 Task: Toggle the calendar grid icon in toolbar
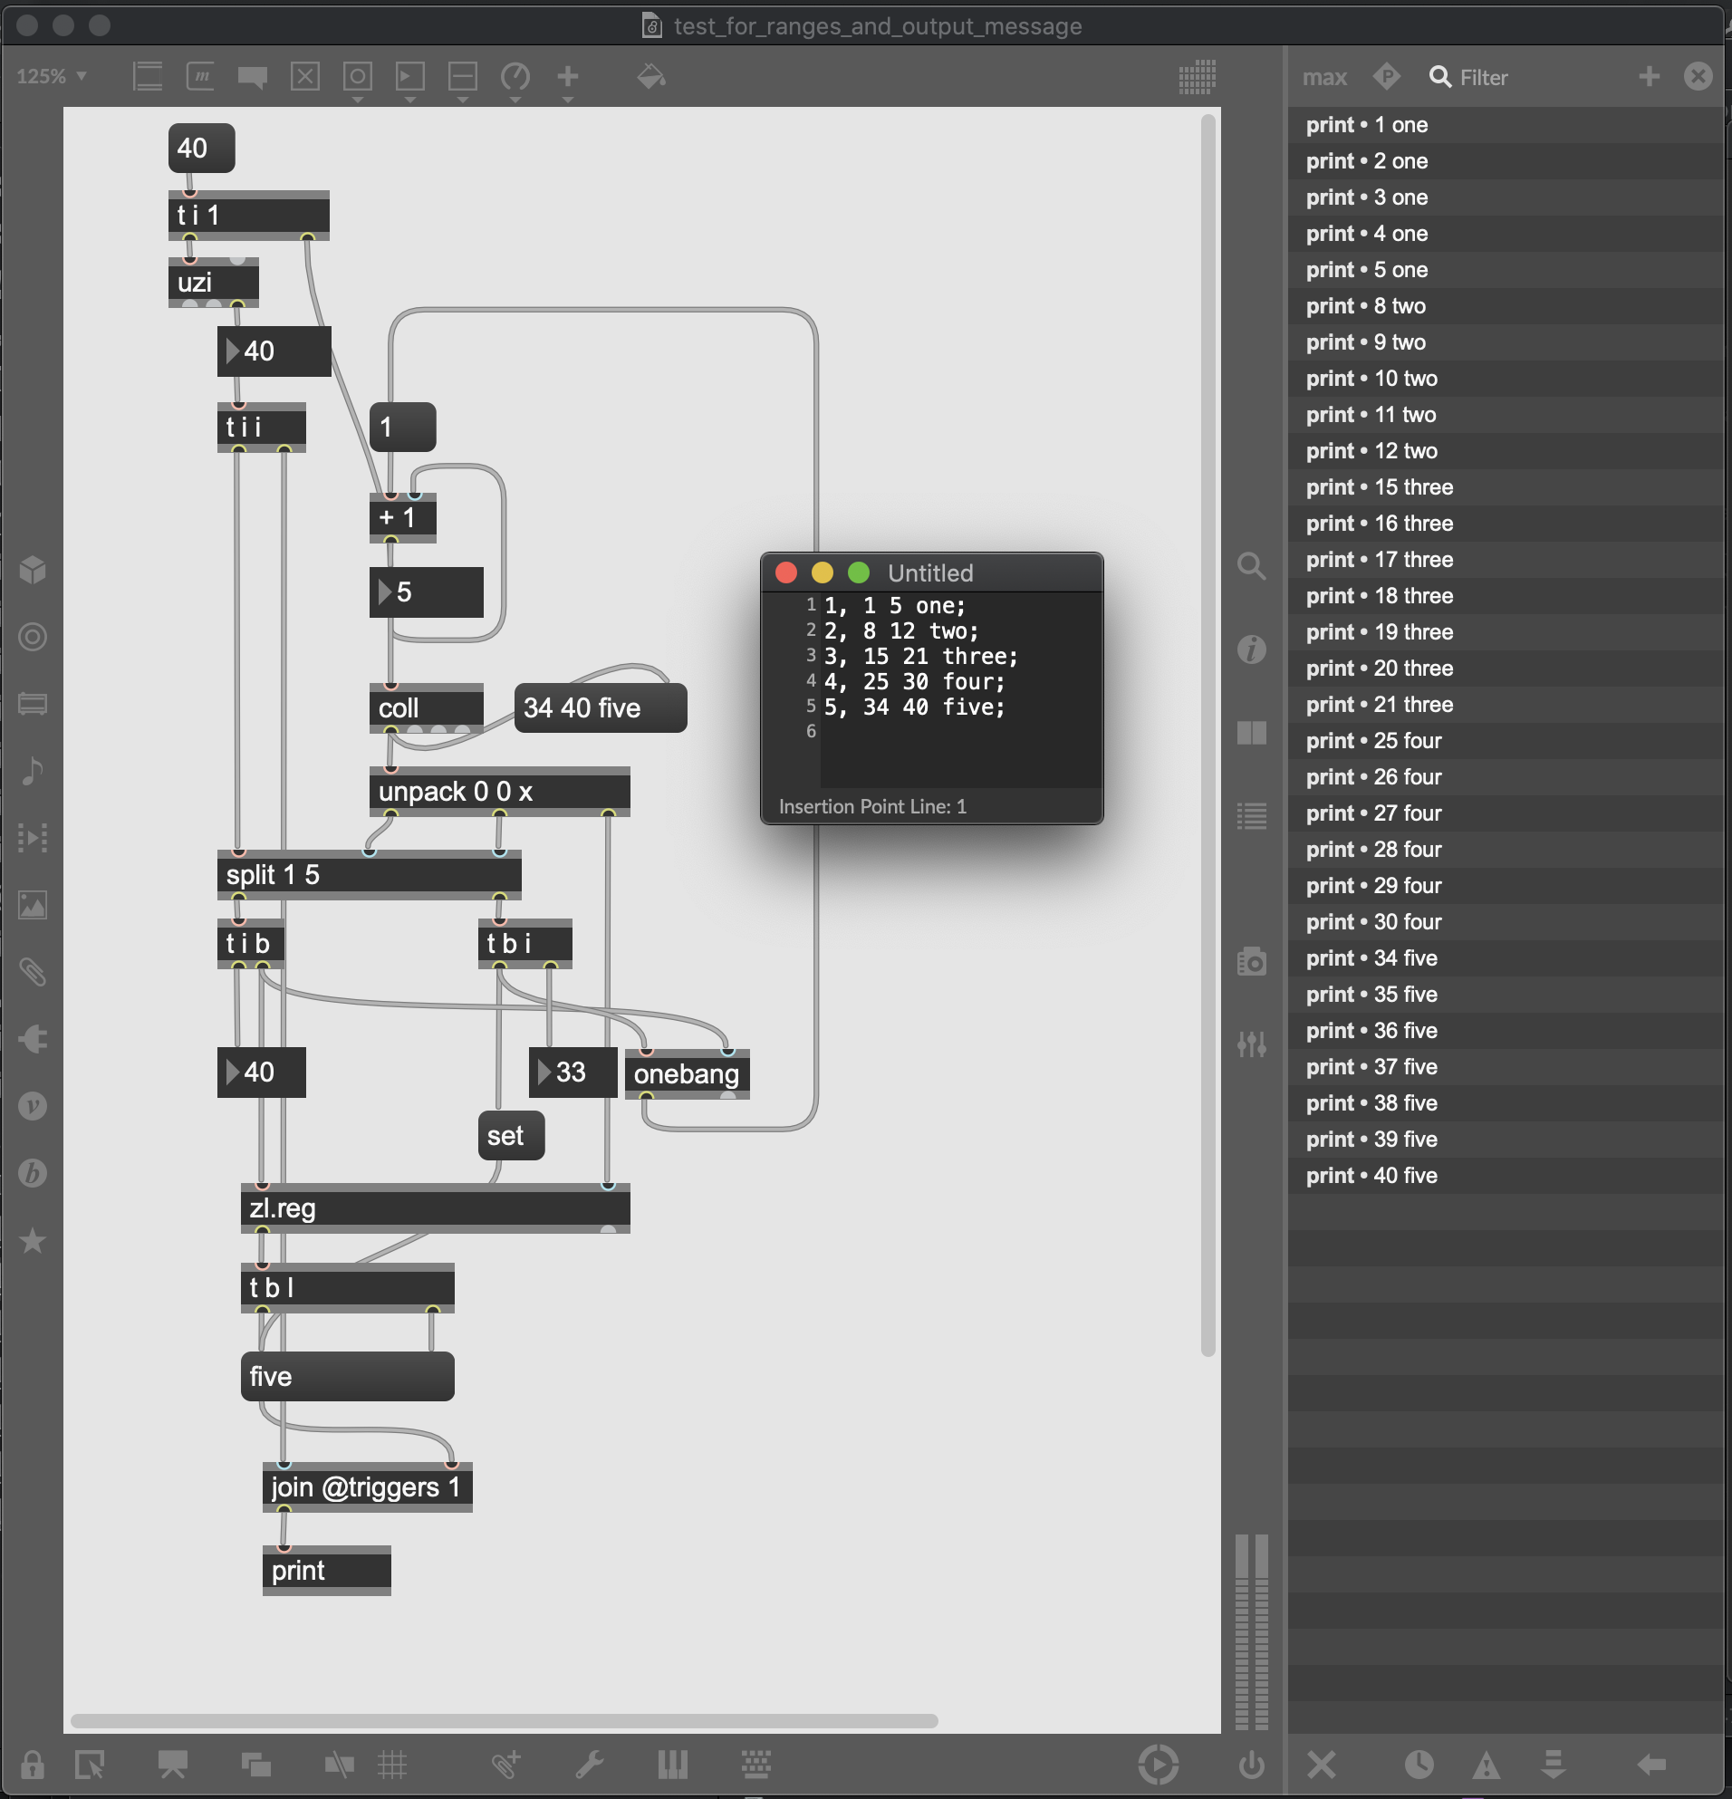pyautogui.click(x=1197, y=77)
